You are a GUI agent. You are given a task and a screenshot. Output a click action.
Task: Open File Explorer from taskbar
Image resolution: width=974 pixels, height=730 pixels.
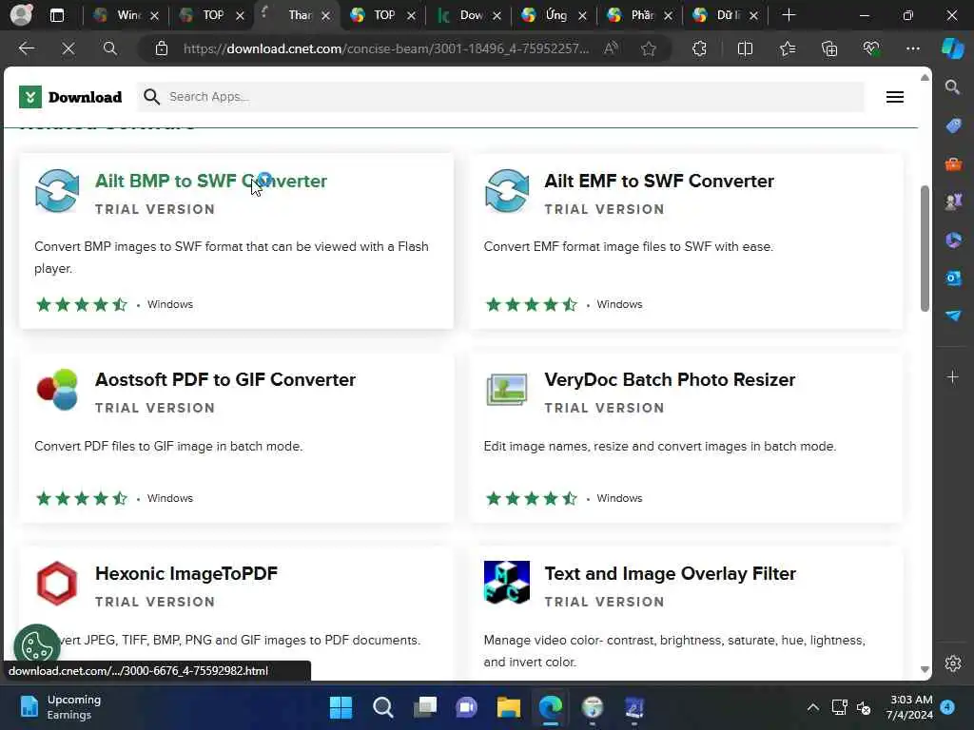coord(508,707)
